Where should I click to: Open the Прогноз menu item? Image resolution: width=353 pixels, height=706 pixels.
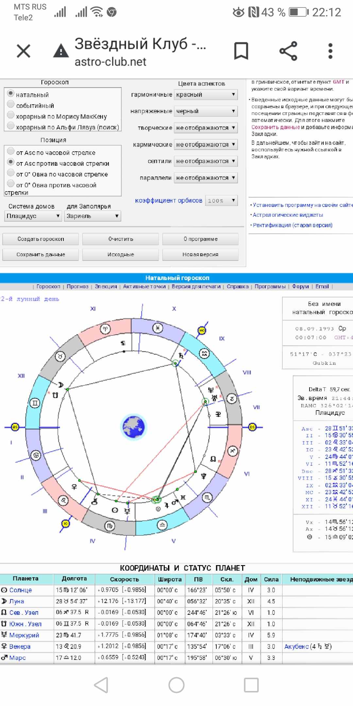[77, 286]
